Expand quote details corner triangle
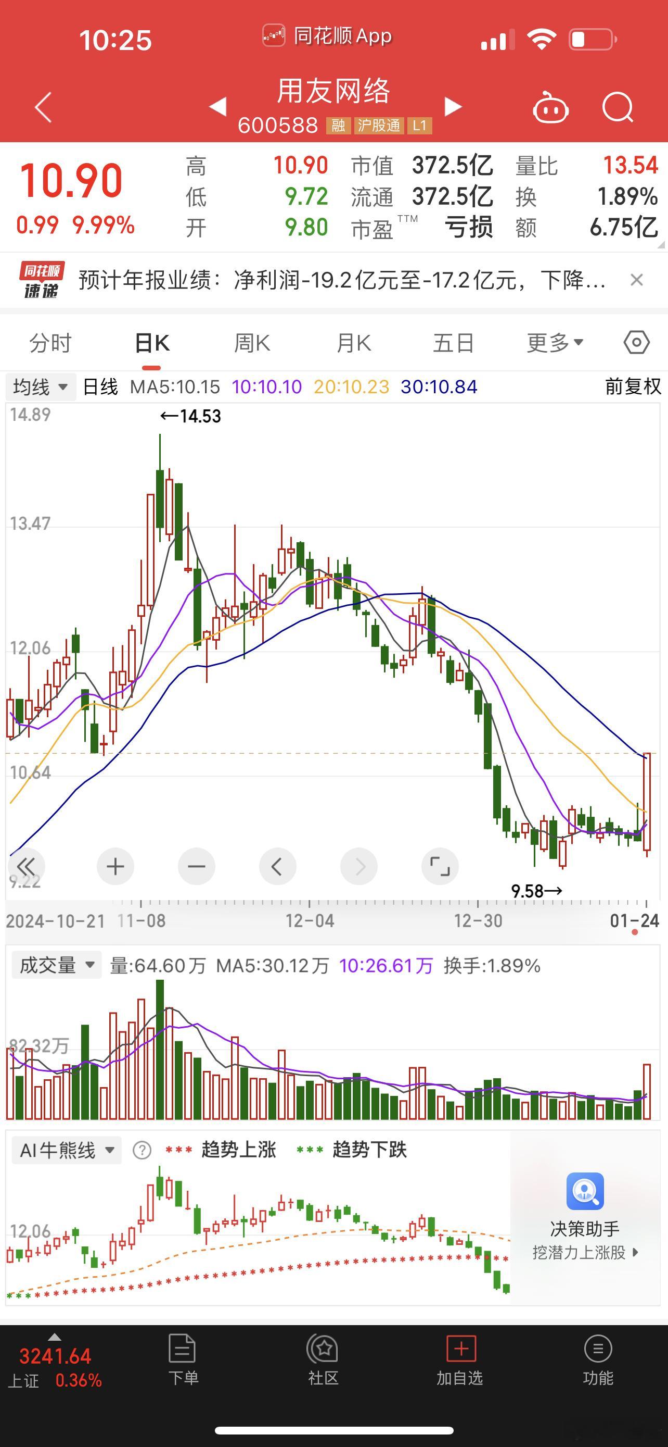This screenshot has height=1447, width=668. point(660,244)
